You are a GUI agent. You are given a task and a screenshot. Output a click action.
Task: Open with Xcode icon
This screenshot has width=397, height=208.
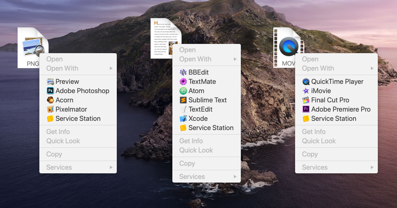pyautogui.click(x=183, y=119)
